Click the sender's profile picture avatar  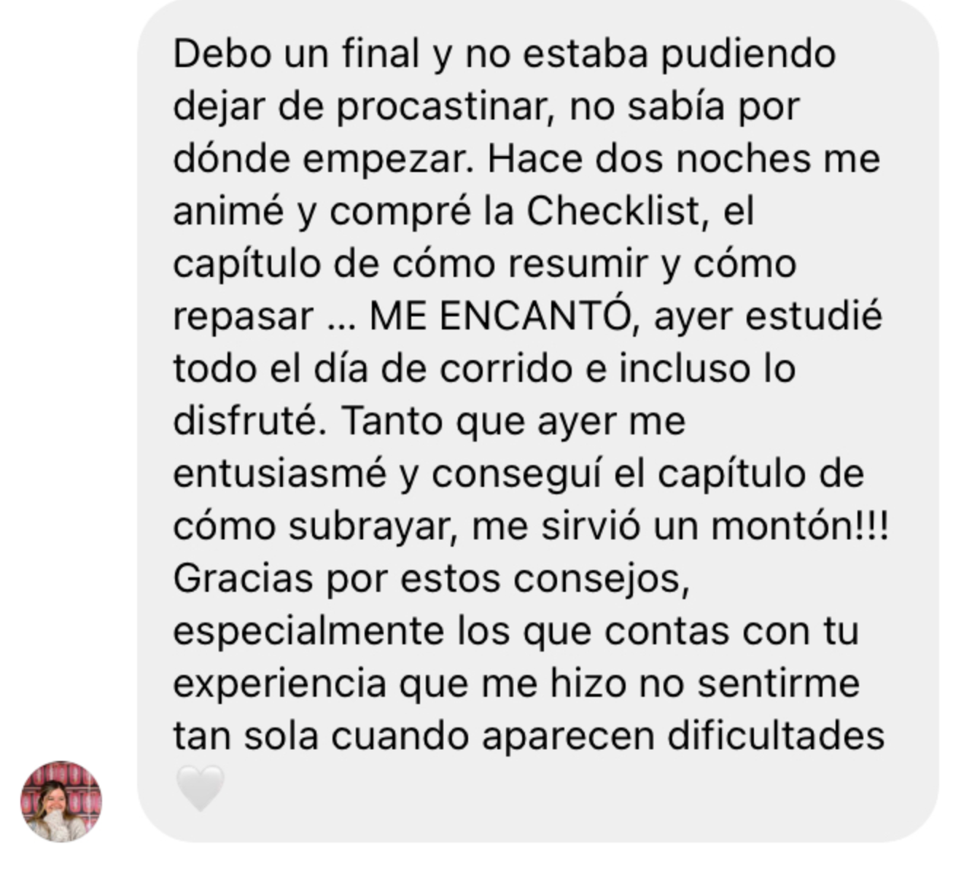coord(61,801)
